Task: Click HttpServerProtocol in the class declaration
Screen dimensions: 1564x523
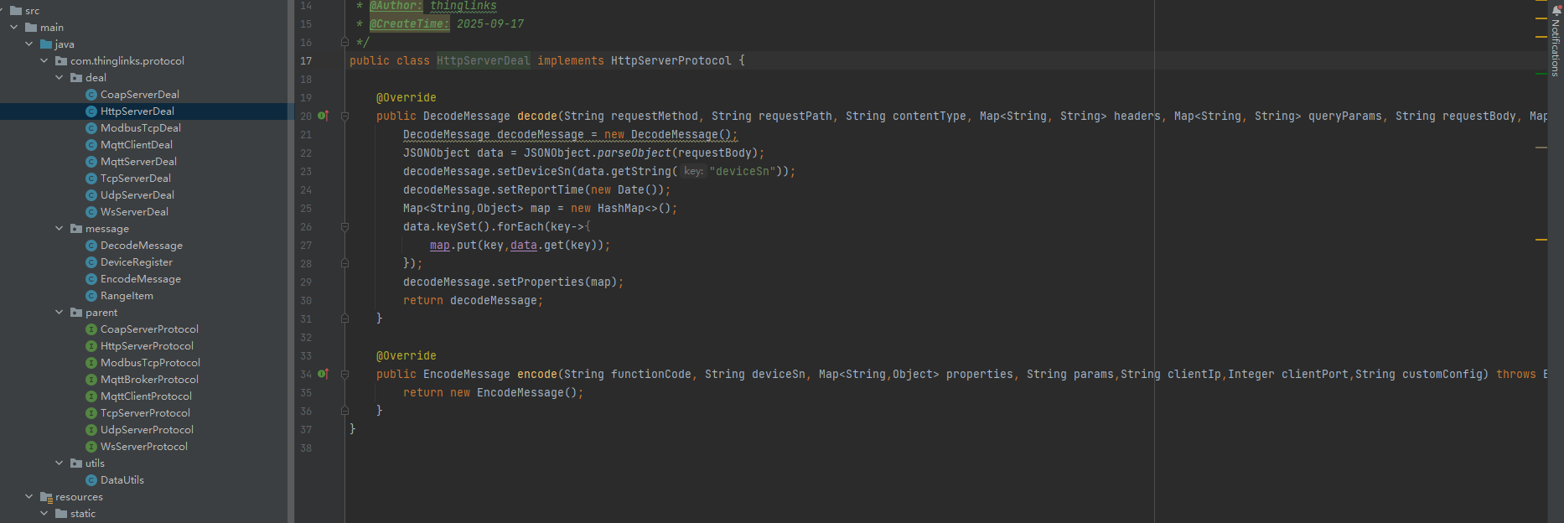Action: click(x=671, y=61)
